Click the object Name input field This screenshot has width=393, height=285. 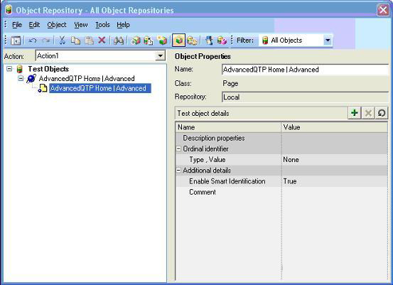coord(305,70)
